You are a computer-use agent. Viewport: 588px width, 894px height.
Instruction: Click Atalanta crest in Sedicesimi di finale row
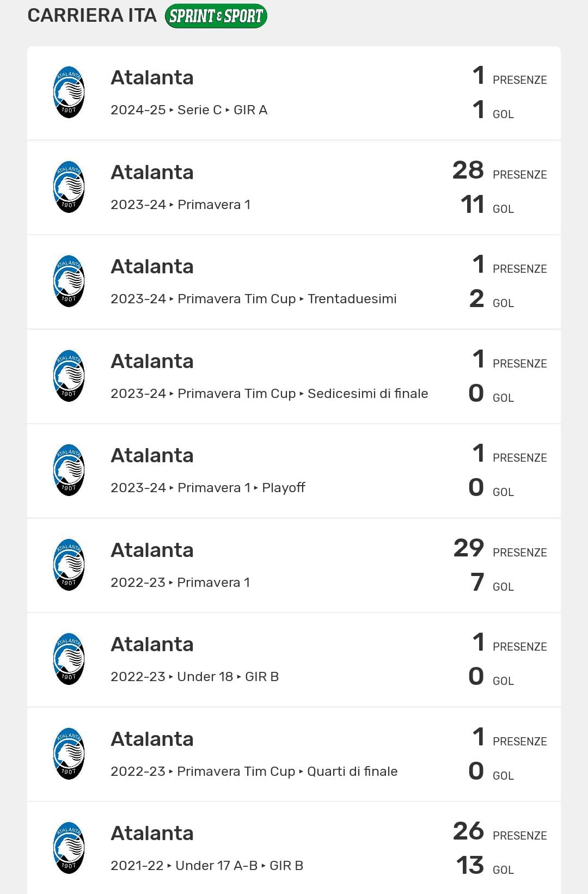(69, 376)
